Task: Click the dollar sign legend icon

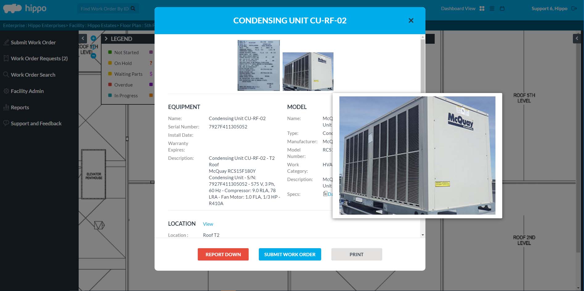Action: (x=151, y=74)
